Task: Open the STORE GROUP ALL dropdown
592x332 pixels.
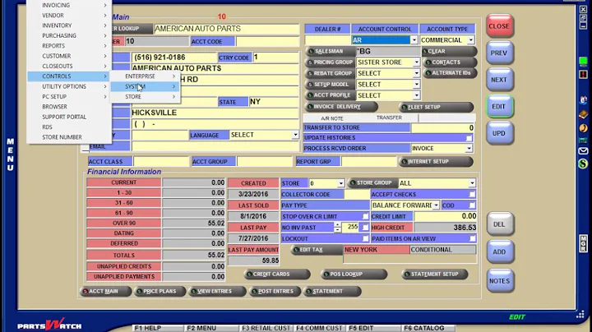Action: (x=472, y=183)
